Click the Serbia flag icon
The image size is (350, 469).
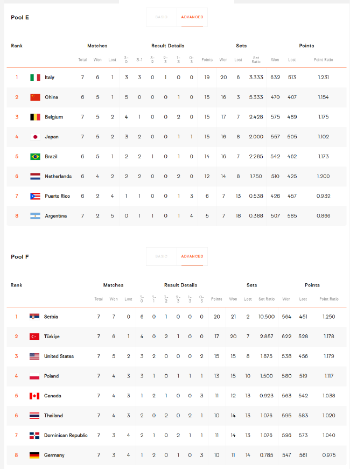coord(34,317)
